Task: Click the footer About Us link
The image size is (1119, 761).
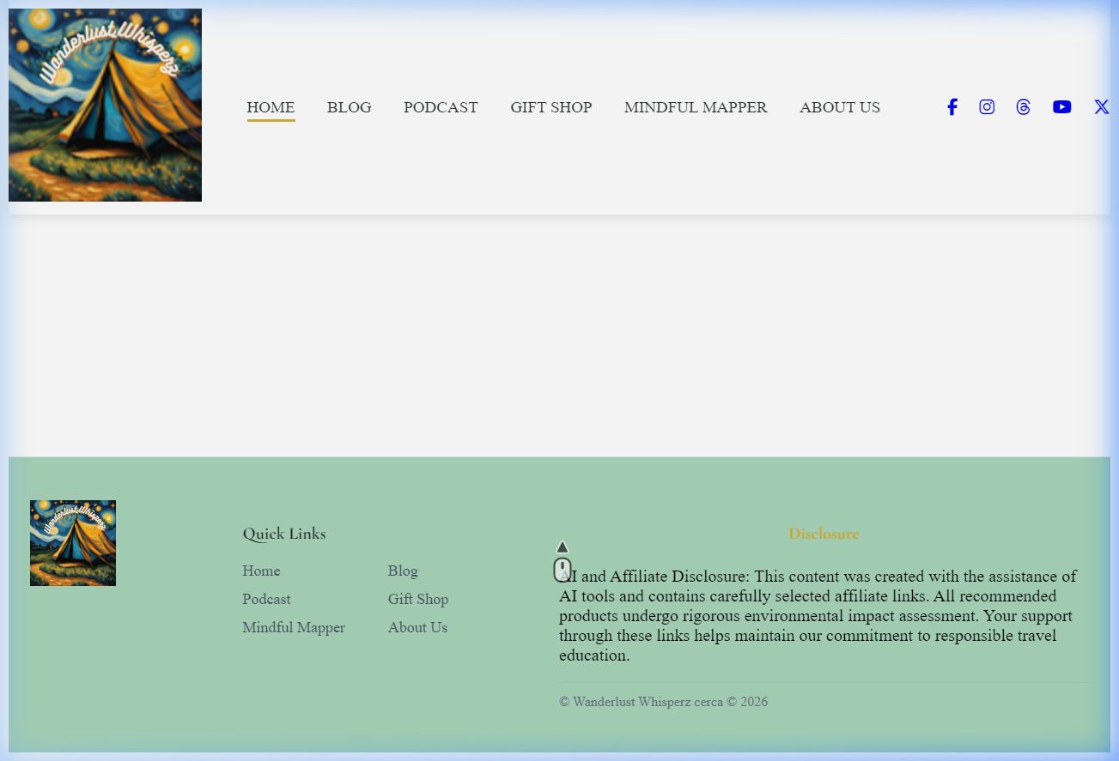Action: point(417,627)
